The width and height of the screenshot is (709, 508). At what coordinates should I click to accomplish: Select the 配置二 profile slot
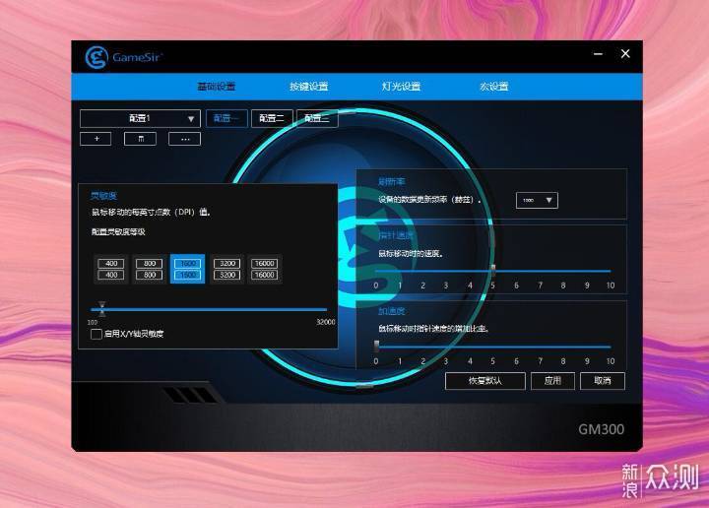(272, 118)
